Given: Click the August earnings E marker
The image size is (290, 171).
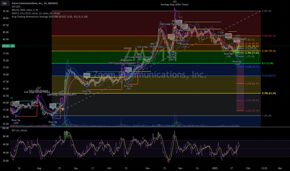Looking at the screenshot, I should click(64, 125).
